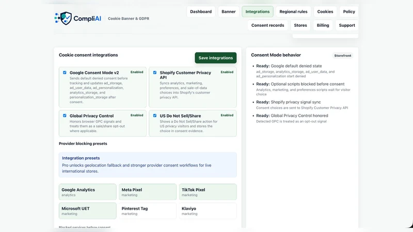This screenshot has height=232, width=413.
Task: Go to the Cookies tab
Action: point(325,11)
